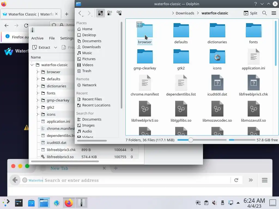The image size is (279, 209).
Task: Switch Dolphin to Compact view mode
Action: [110, 13]
